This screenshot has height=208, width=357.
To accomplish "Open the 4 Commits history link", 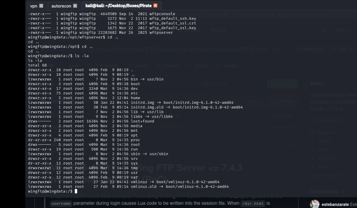I will coord(281,102).
